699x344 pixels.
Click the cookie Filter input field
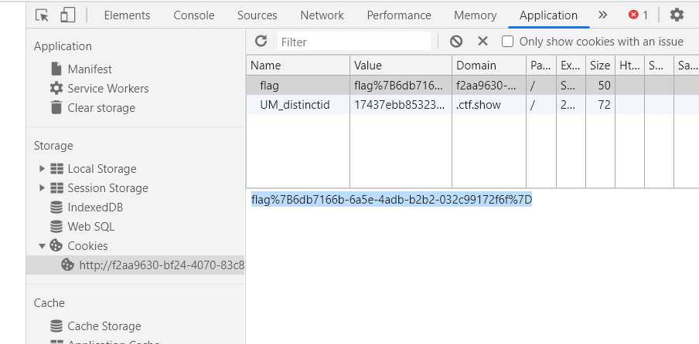tap(353, 42)
